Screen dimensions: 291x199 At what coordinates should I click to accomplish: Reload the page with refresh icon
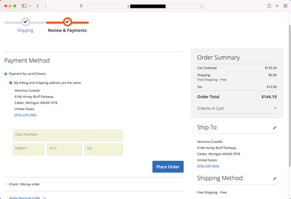pos(202,6)
